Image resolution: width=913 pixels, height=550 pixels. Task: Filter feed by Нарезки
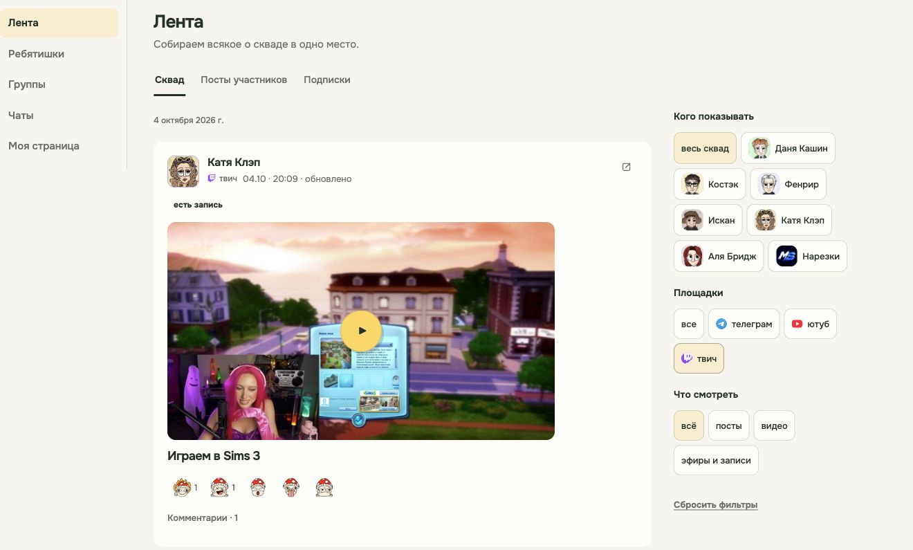(807, 256)
